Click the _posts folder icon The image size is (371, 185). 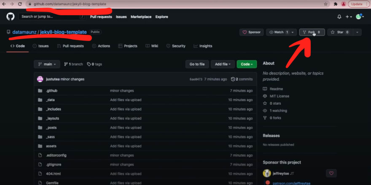(x=40, y=128)
